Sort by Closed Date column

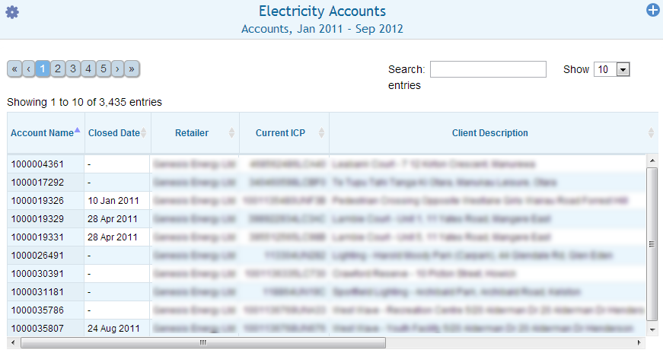(x=114, y=133)
